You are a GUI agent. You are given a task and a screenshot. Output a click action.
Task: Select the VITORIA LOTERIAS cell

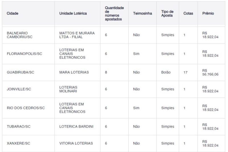pyautogui.click(x=76, y=143)
